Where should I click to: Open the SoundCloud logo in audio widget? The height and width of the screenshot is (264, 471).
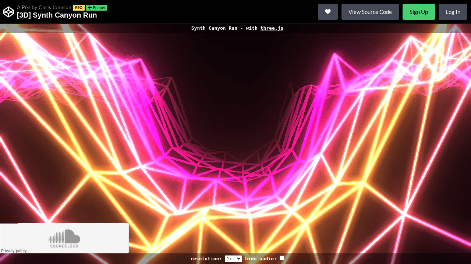(x=64, y=238)
